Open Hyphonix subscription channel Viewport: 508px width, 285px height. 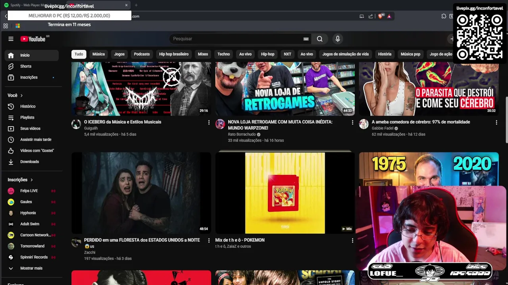pyautogui.click(x=33, y=213)
